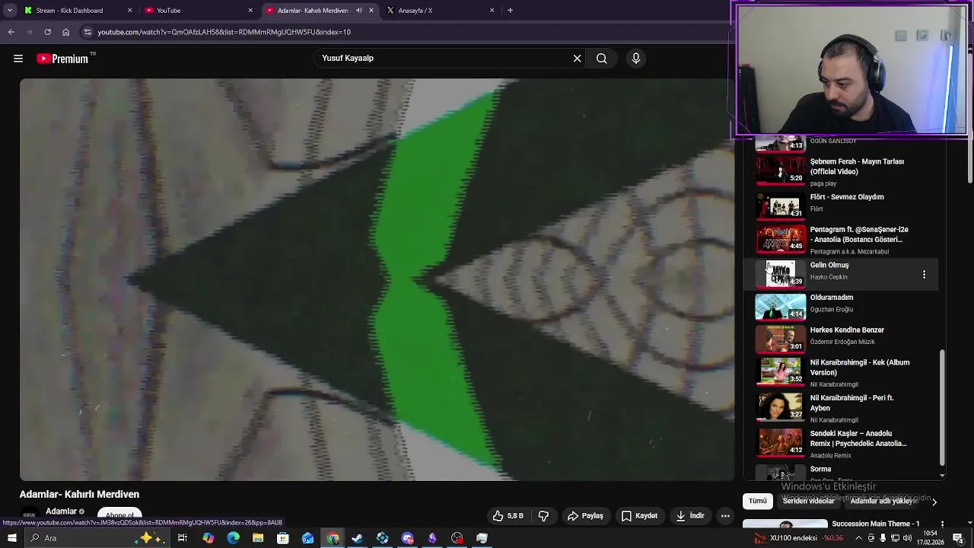Viewport: 974px width, 548px height.
Task: Go back in browser history
Action: tap(11, 32)
